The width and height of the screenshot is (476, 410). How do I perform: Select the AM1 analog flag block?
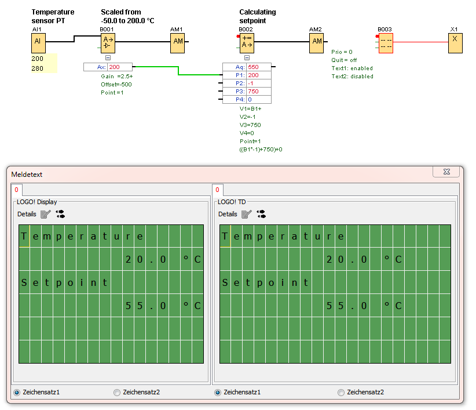pos(177,42)
